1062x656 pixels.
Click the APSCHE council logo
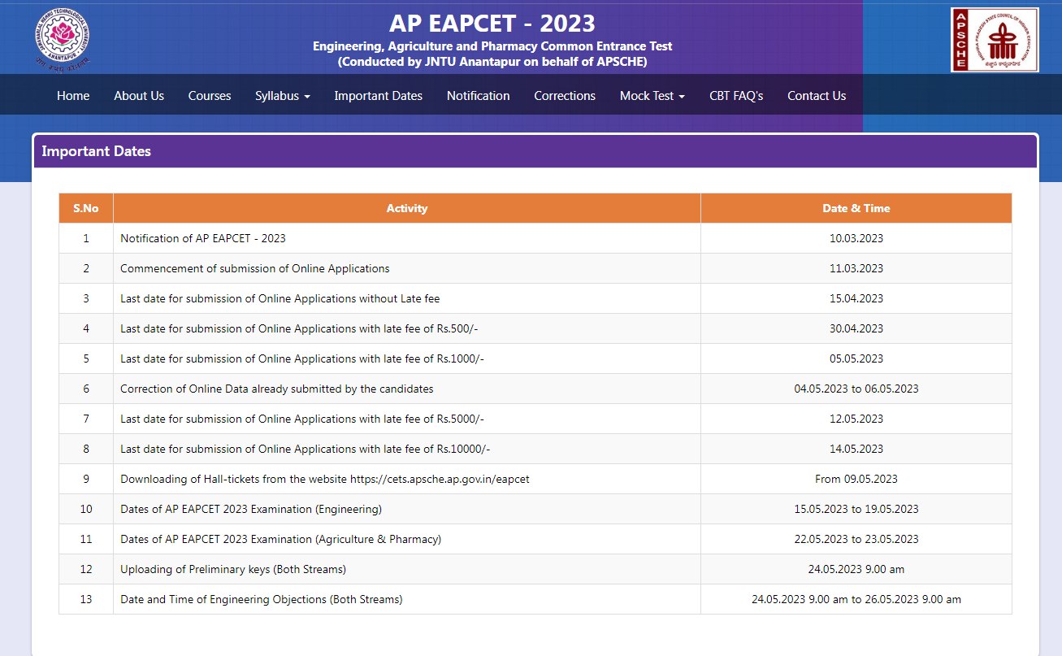(x=995, y=40)
